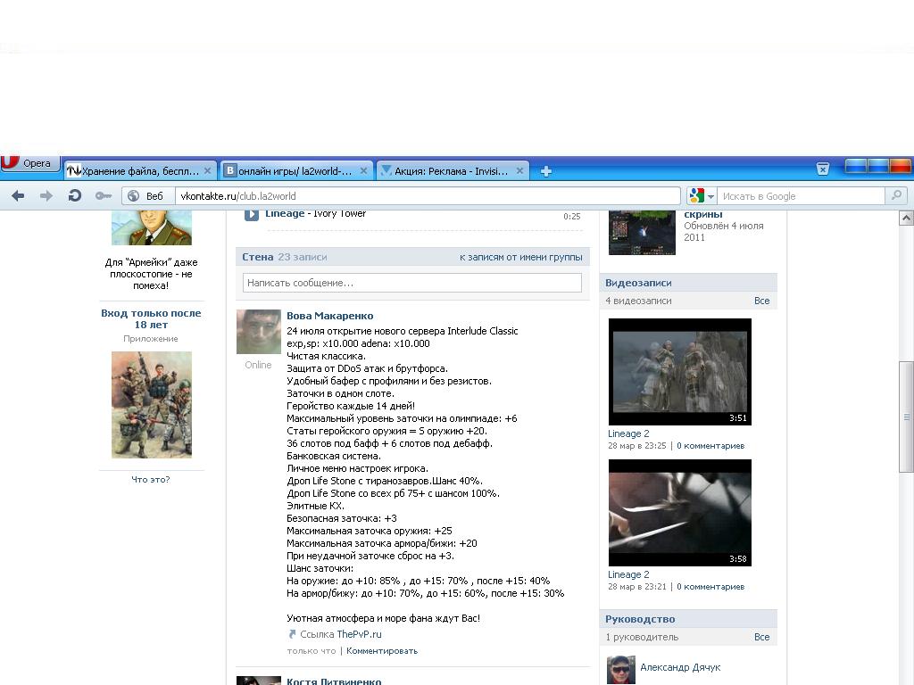Click the Написать сообщение field

click(x=412, y=283)
